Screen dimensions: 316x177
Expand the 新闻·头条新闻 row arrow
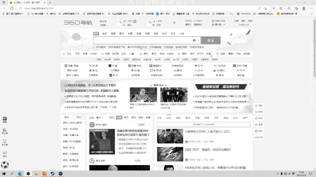(82, 154)
